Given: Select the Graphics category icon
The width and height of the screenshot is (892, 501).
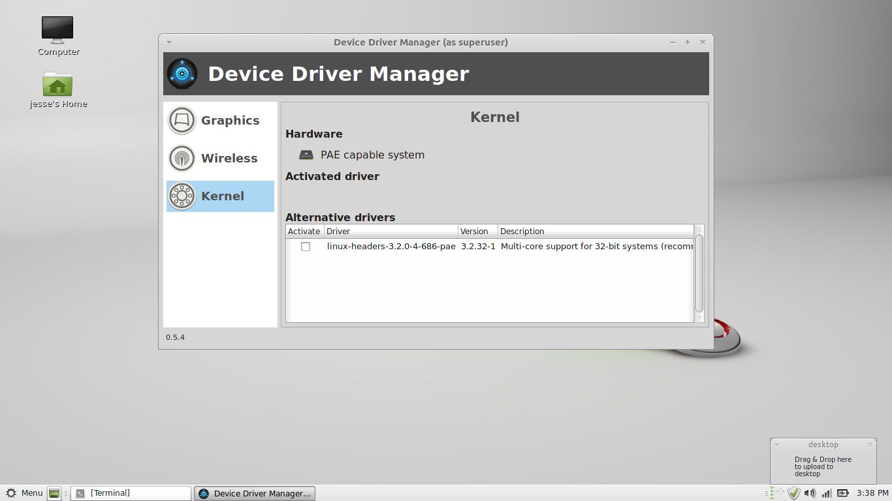Looking at the screenshot, I should 182,121.
